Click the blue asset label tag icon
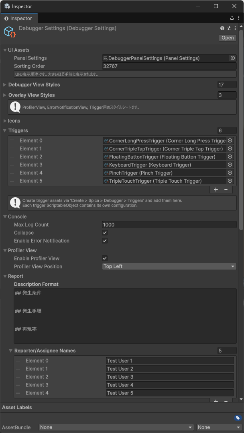The width and height of the screenshot is (244, 433). (238, 418)
